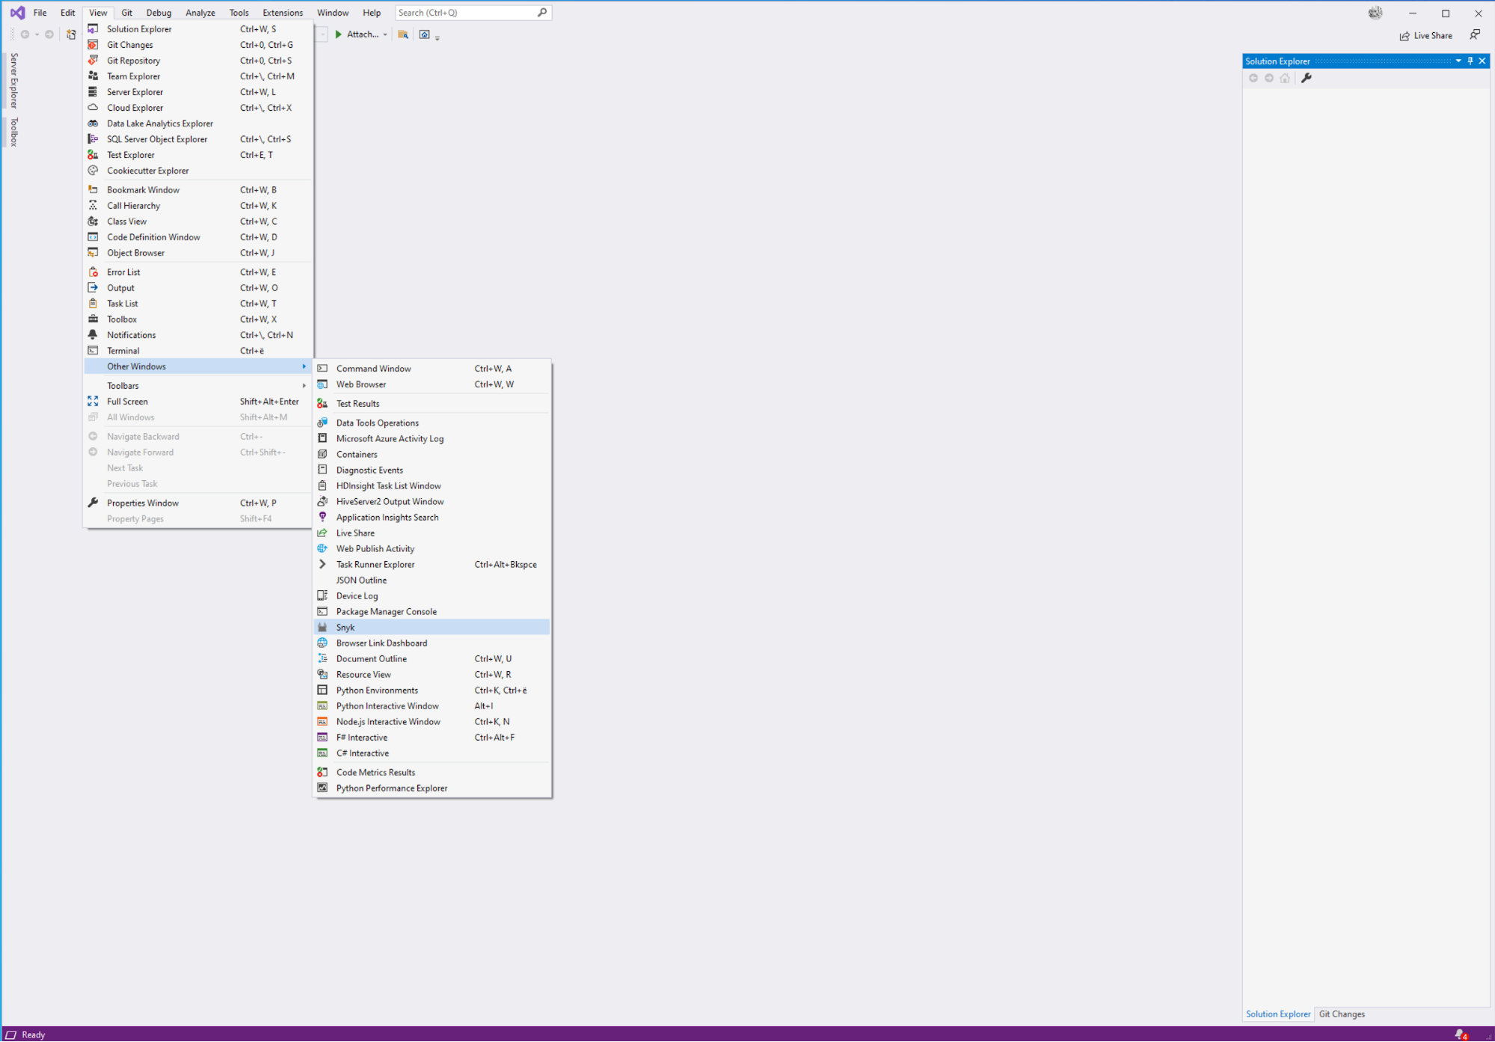Screen dimensions: 1495x1042
Task: Choose Python Environments in Other Windows
Action: (x=377, y=690)
